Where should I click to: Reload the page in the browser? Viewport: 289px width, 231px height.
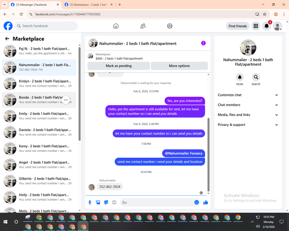[21, 14]
